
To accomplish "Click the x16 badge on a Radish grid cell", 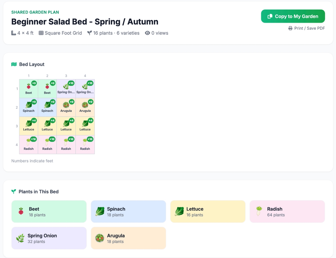I will (x=33, y=139).
